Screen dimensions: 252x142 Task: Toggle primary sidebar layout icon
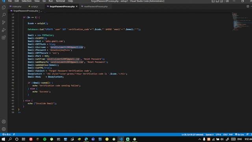[213, 1]
